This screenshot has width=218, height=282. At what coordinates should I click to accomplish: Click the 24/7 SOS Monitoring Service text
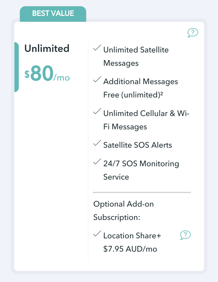pos(141,170)
